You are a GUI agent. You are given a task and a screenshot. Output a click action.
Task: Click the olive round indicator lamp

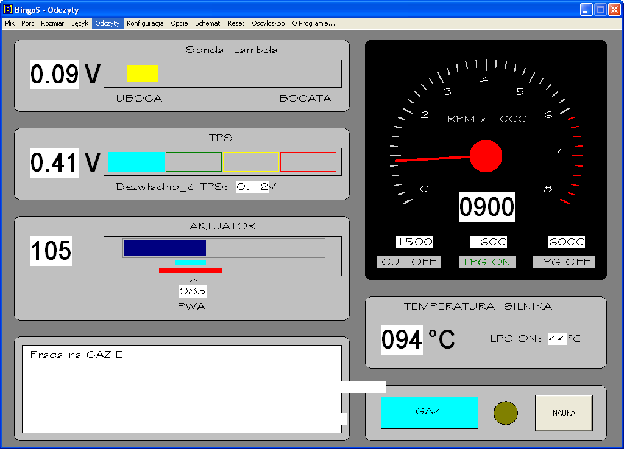click(505, 413)
